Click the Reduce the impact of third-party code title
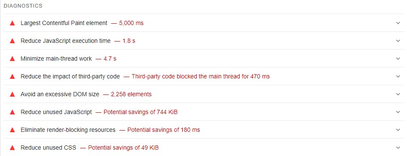Screen dimensions: 407x156 [x=70, y=76]
